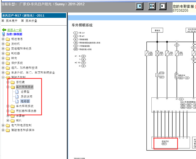
Task: Expand the 制动器 folder node
Action: tap(3, 53)
